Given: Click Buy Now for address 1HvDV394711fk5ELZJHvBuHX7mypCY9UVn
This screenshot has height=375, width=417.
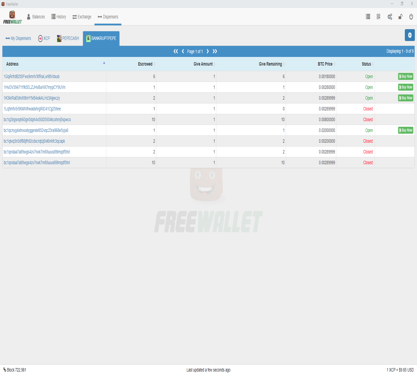Looking at the screenshot, I should pos(406,87).
